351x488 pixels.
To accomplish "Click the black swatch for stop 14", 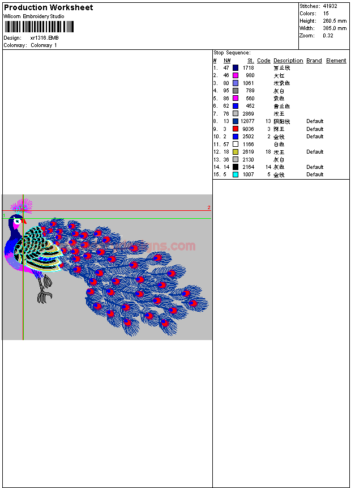I will point(236,167).
